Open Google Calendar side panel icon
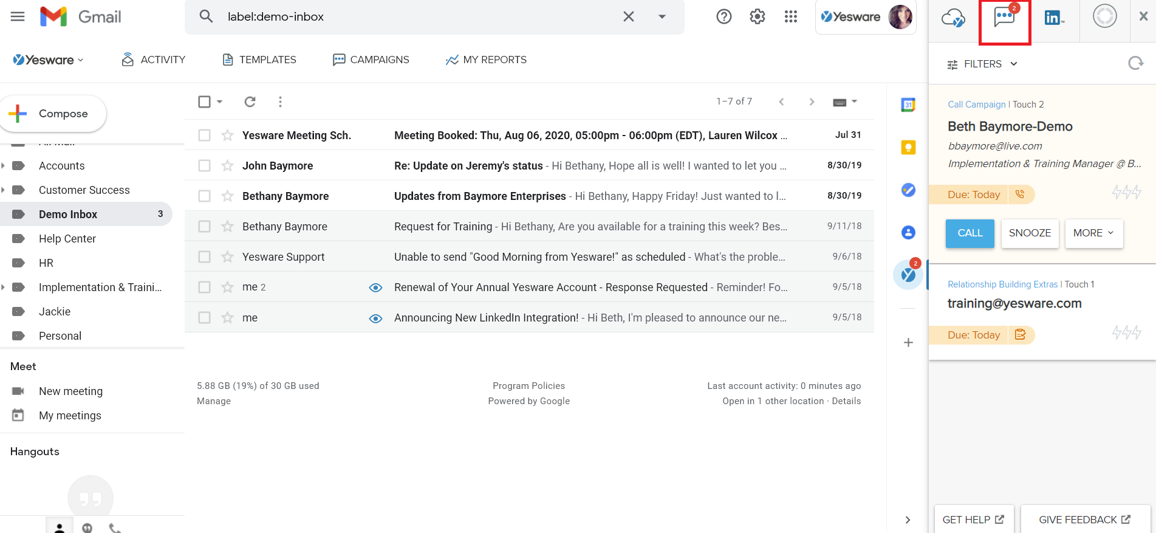Screen dimensions: 1156x533 pyautogui.click(x=908, y=105)
